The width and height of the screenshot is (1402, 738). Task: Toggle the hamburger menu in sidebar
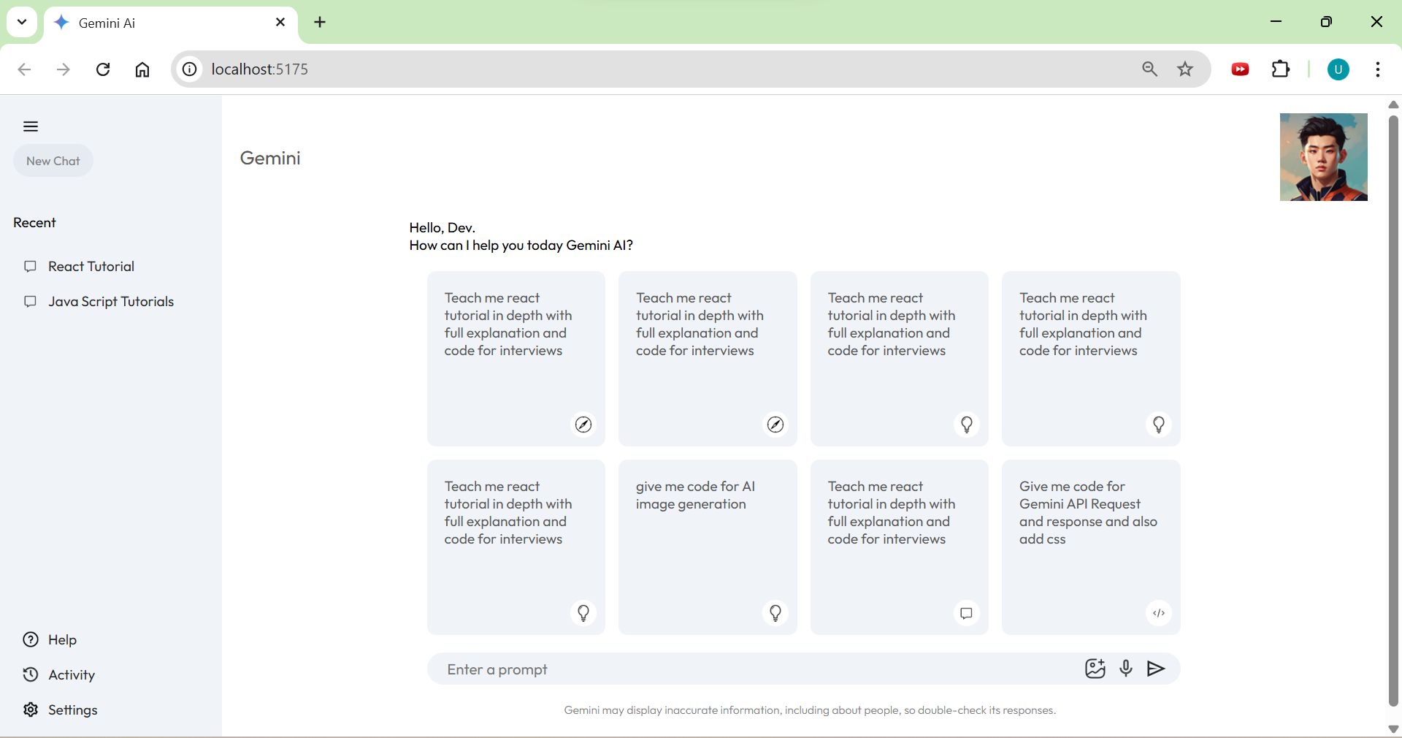tap(31, 126)
